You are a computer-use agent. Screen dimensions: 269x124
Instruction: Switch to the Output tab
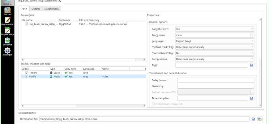coord(36,9)
